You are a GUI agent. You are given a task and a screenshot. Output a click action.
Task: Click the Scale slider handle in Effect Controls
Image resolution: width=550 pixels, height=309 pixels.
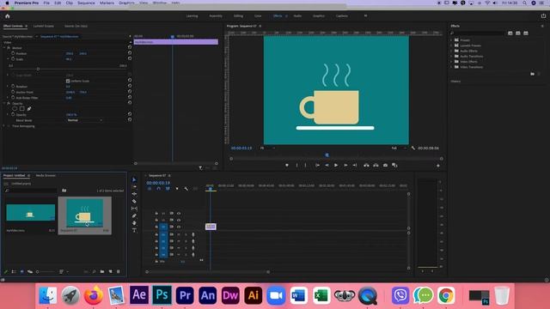38,70
